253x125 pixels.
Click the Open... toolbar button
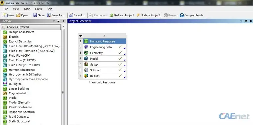[24, 15]
